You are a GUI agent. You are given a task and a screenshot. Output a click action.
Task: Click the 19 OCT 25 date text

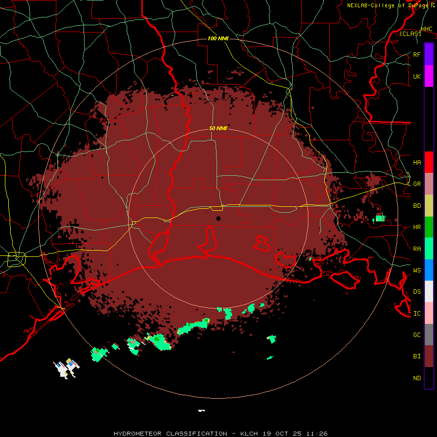(283, 434)
